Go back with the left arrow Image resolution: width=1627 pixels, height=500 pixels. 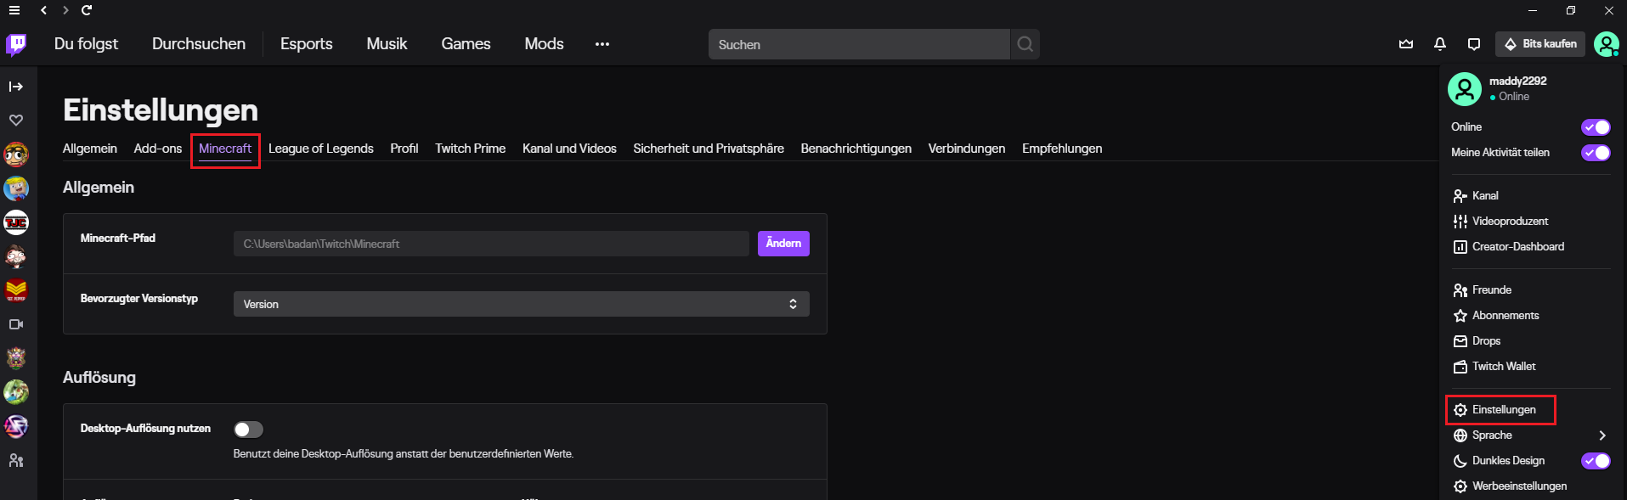pyautogui.click(x=43, y=10)
